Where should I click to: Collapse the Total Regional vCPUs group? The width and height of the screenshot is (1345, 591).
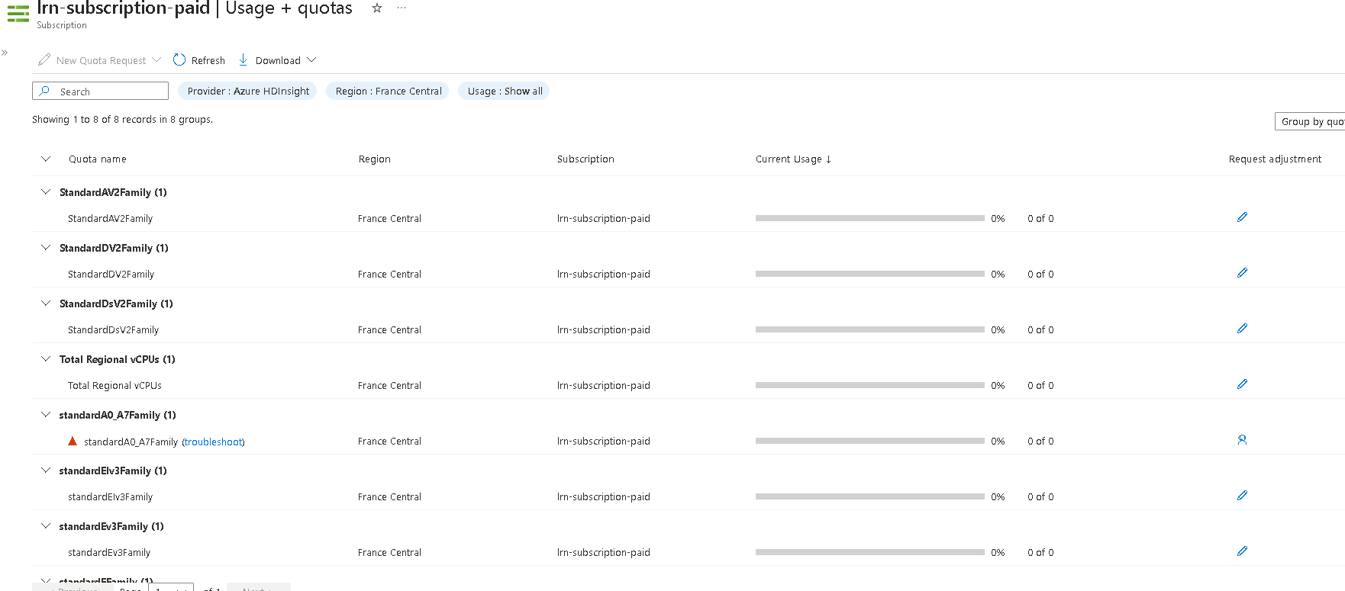46,358
